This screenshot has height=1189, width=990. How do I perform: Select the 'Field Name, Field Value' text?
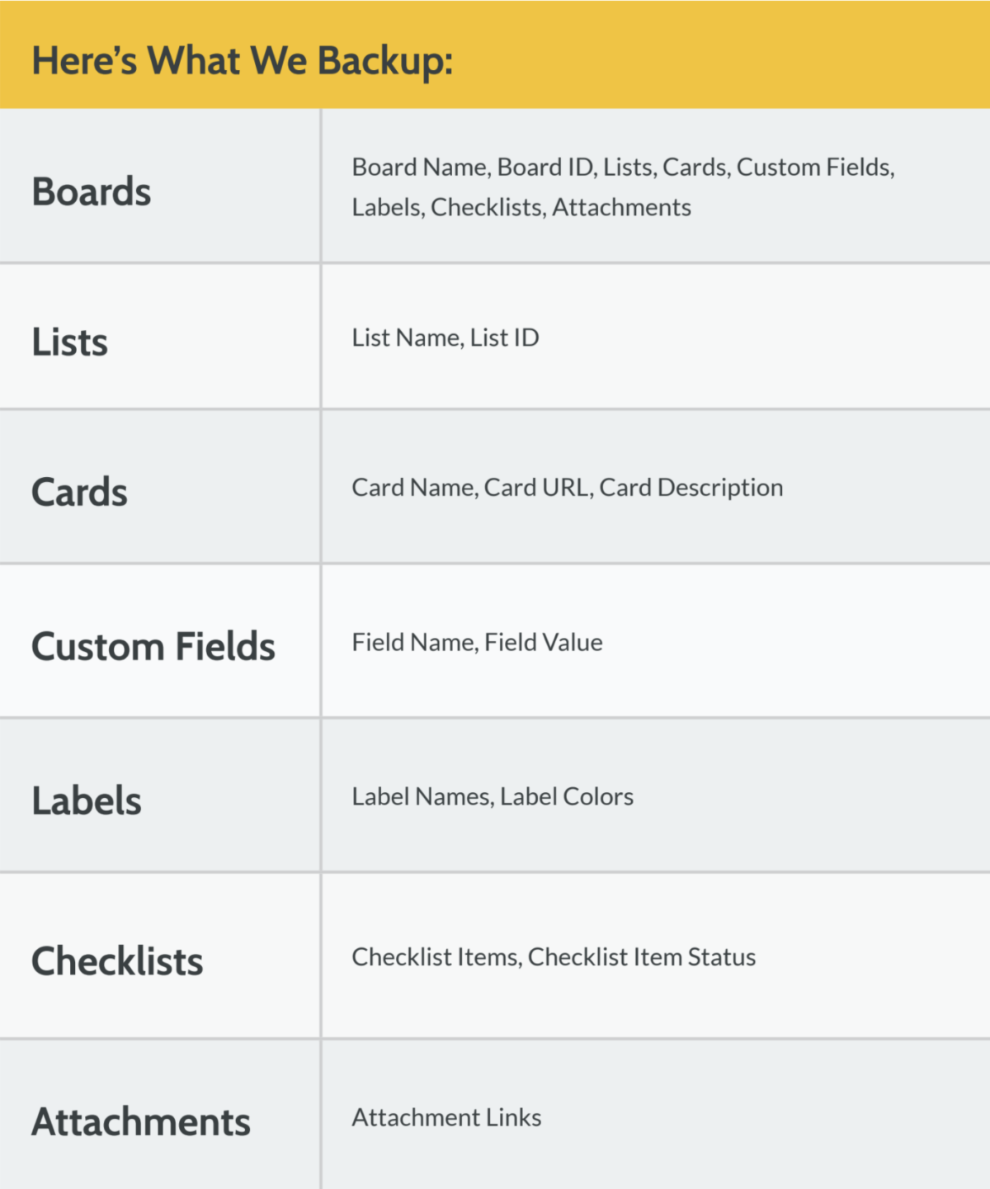[x=477, y=642]
